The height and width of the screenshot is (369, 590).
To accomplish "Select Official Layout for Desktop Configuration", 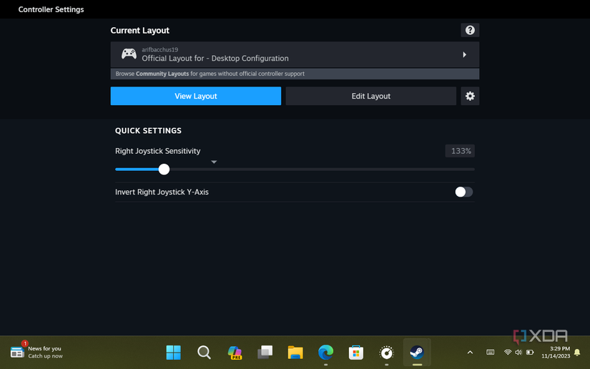I will click(x=295, y=54).
